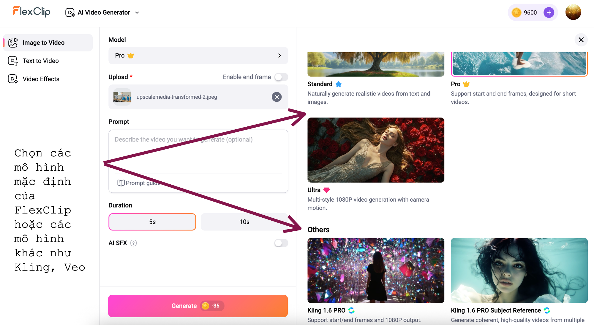
Task: Click the AI SFX help question icon
Action: click(x=134, y=243)
